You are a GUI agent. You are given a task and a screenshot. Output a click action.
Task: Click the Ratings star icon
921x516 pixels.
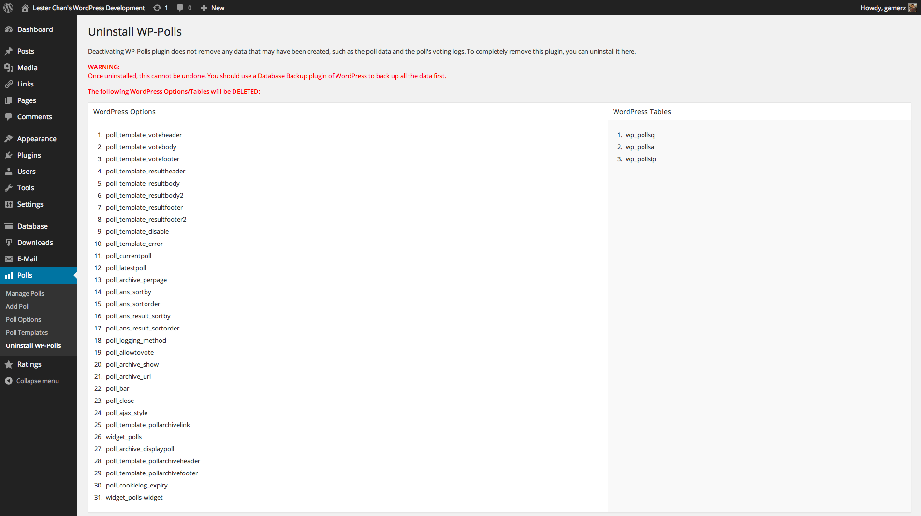[9, 364]
